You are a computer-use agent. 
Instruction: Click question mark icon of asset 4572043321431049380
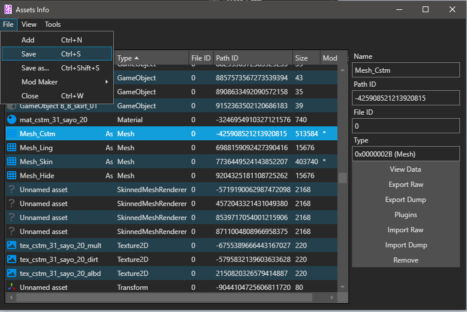tap(12, 203)
